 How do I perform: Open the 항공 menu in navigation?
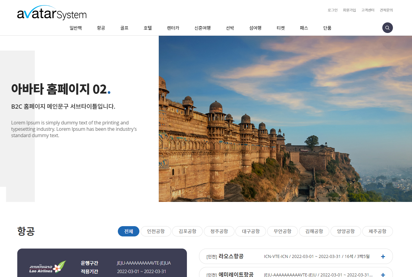pos(101,28)
